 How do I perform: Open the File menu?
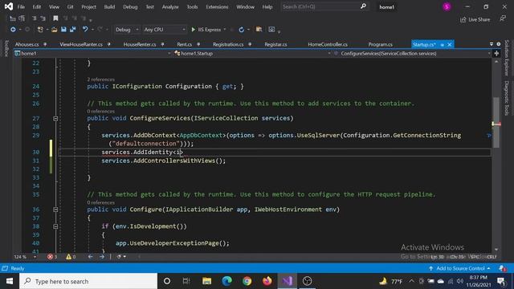tap(21, 6)
